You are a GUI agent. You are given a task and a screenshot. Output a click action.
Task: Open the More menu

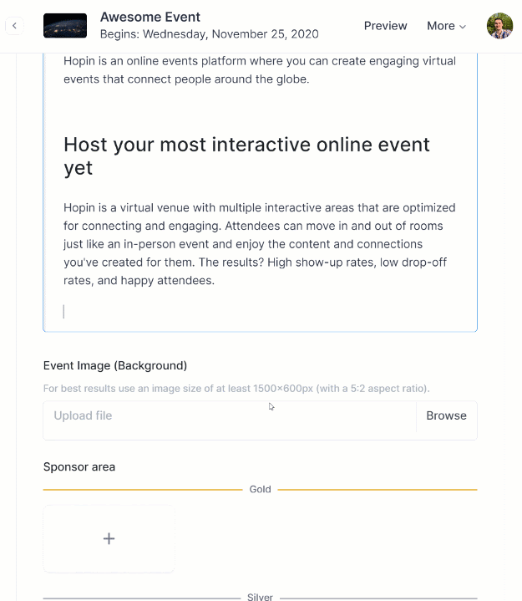tap(446, 26)
